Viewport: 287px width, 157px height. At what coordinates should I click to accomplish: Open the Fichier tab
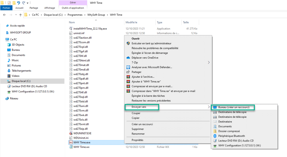pos(6,8)
